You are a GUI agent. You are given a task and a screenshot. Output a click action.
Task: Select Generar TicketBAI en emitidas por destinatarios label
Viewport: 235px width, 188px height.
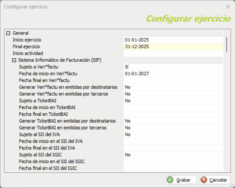click(x=67, y=121)
